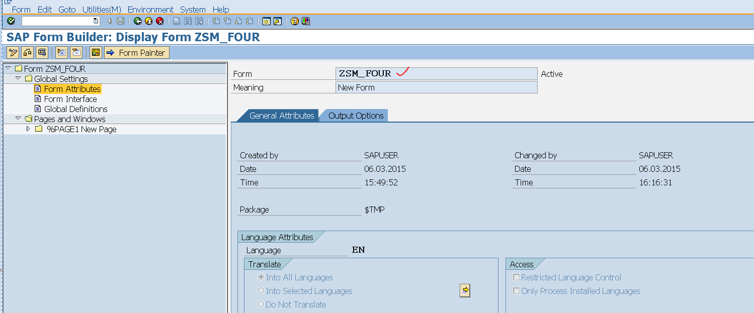Image resolution: width=754 pixels, height=313 pixels.
Task: Click the Last Page icon
Action: (x=249, y=21)
